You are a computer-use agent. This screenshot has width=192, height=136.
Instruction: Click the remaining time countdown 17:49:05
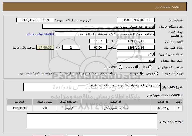pyautogui.click(x=45, y=48)
